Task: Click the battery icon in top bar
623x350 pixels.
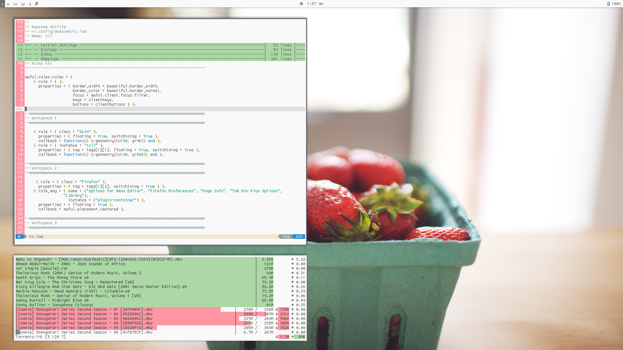Action: pyautogui.click(x=608, y=4)
